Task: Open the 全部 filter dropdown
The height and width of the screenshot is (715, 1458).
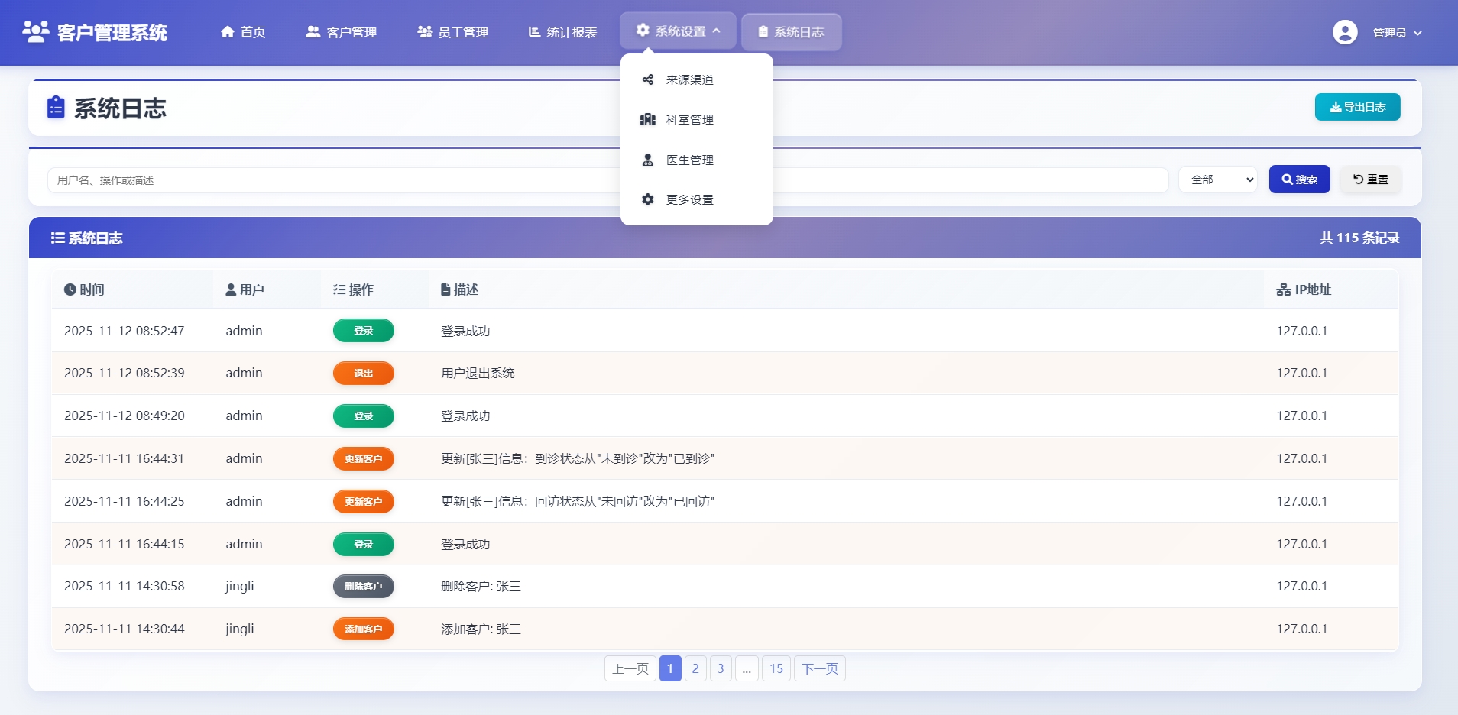Action: pos(1217,180)
